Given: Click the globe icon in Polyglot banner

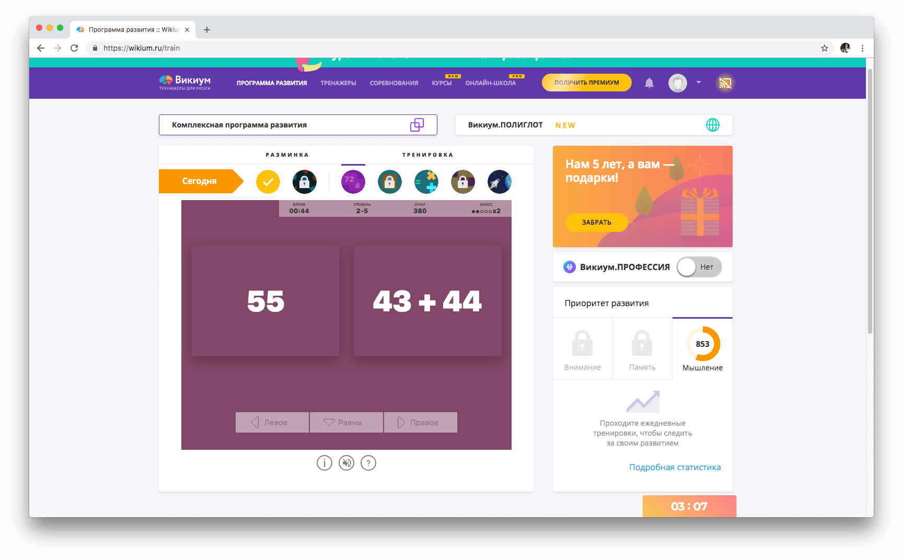Looking at the screenshot, I should 712,125.
